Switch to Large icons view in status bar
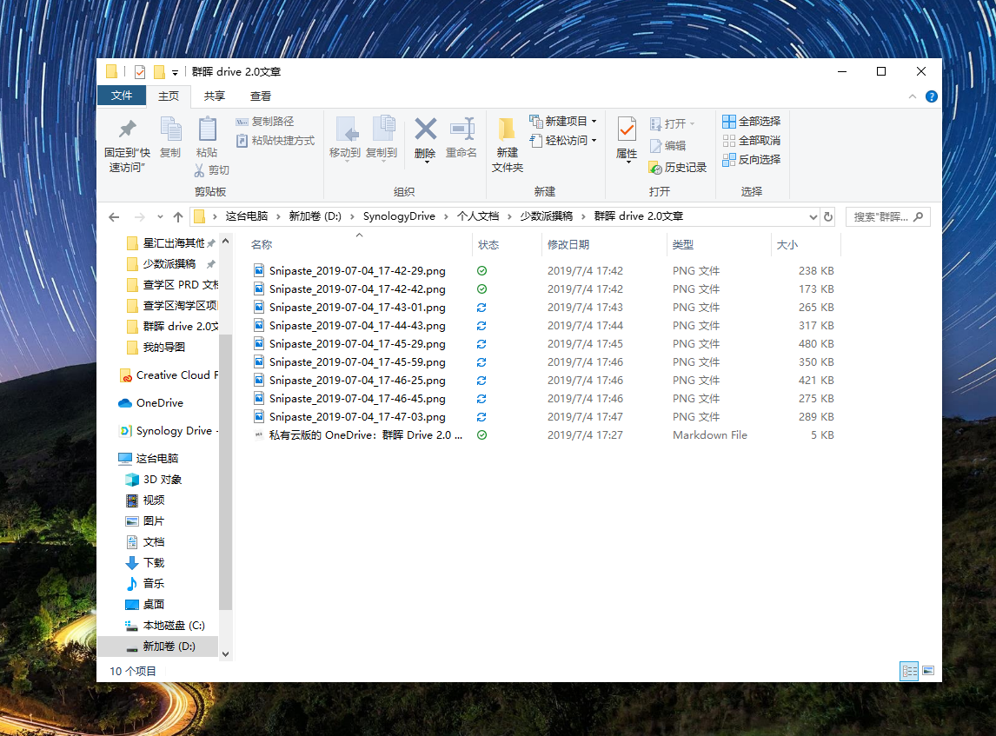 929,671
